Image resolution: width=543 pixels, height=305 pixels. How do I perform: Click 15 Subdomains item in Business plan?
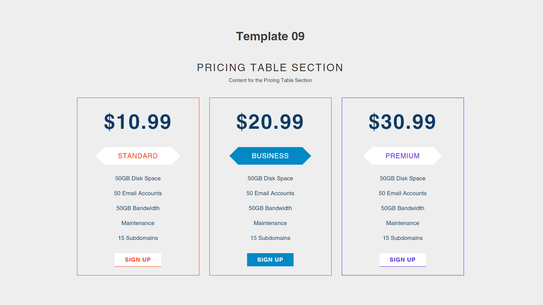point(270,238)
